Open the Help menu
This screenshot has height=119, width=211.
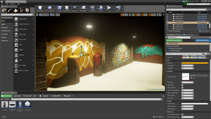19,4
